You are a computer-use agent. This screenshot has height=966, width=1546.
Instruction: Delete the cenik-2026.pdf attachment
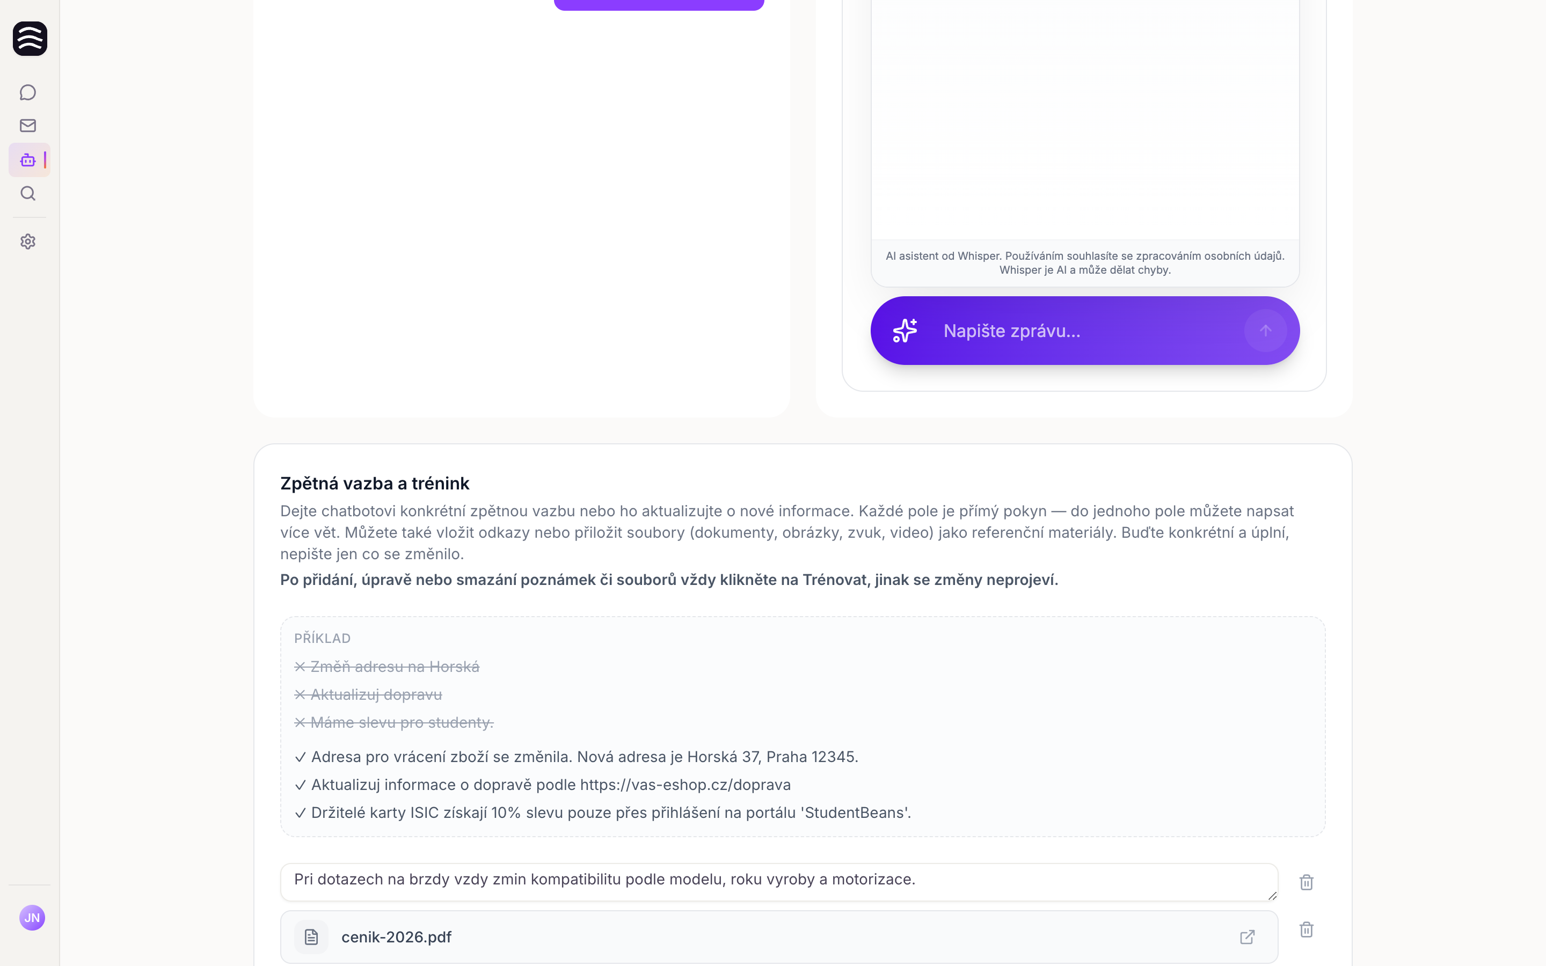tap(1307, 930)
